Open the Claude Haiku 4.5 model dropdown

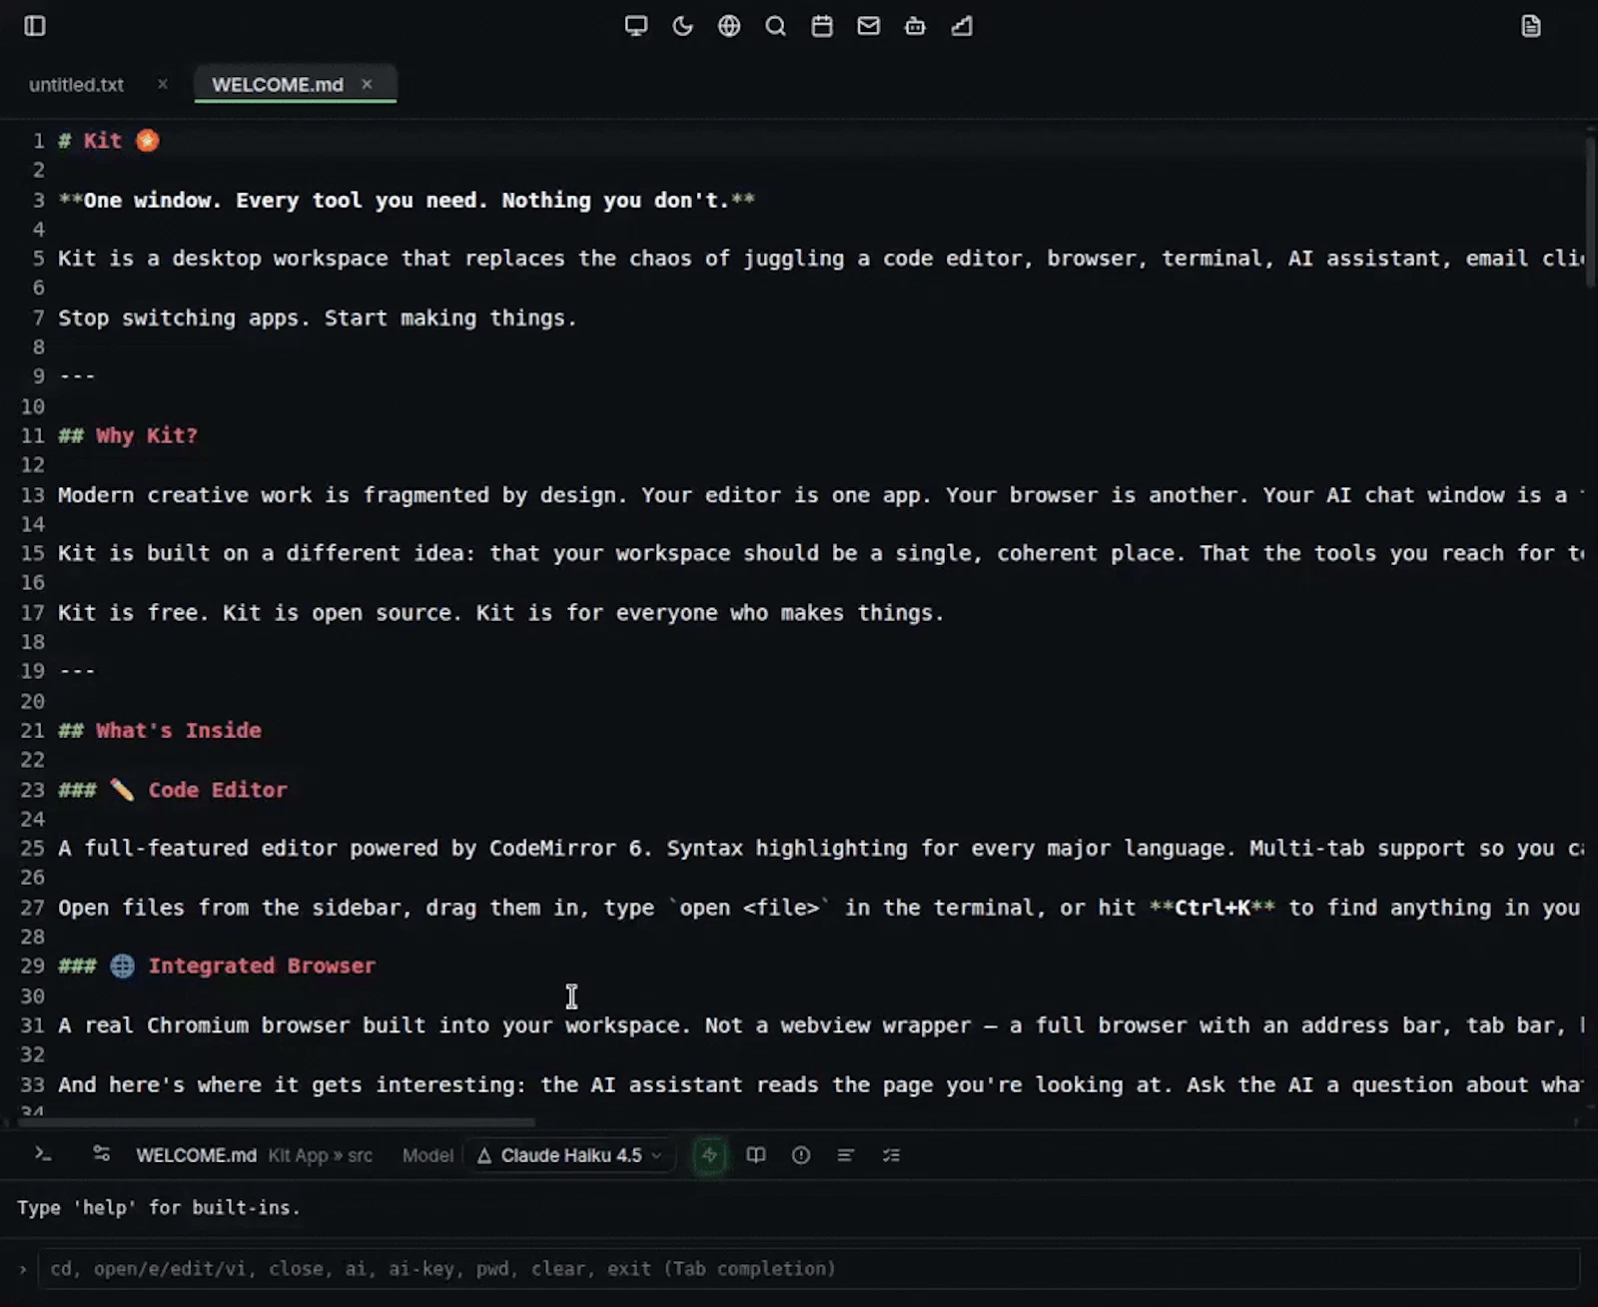[x=569, y=1155]
